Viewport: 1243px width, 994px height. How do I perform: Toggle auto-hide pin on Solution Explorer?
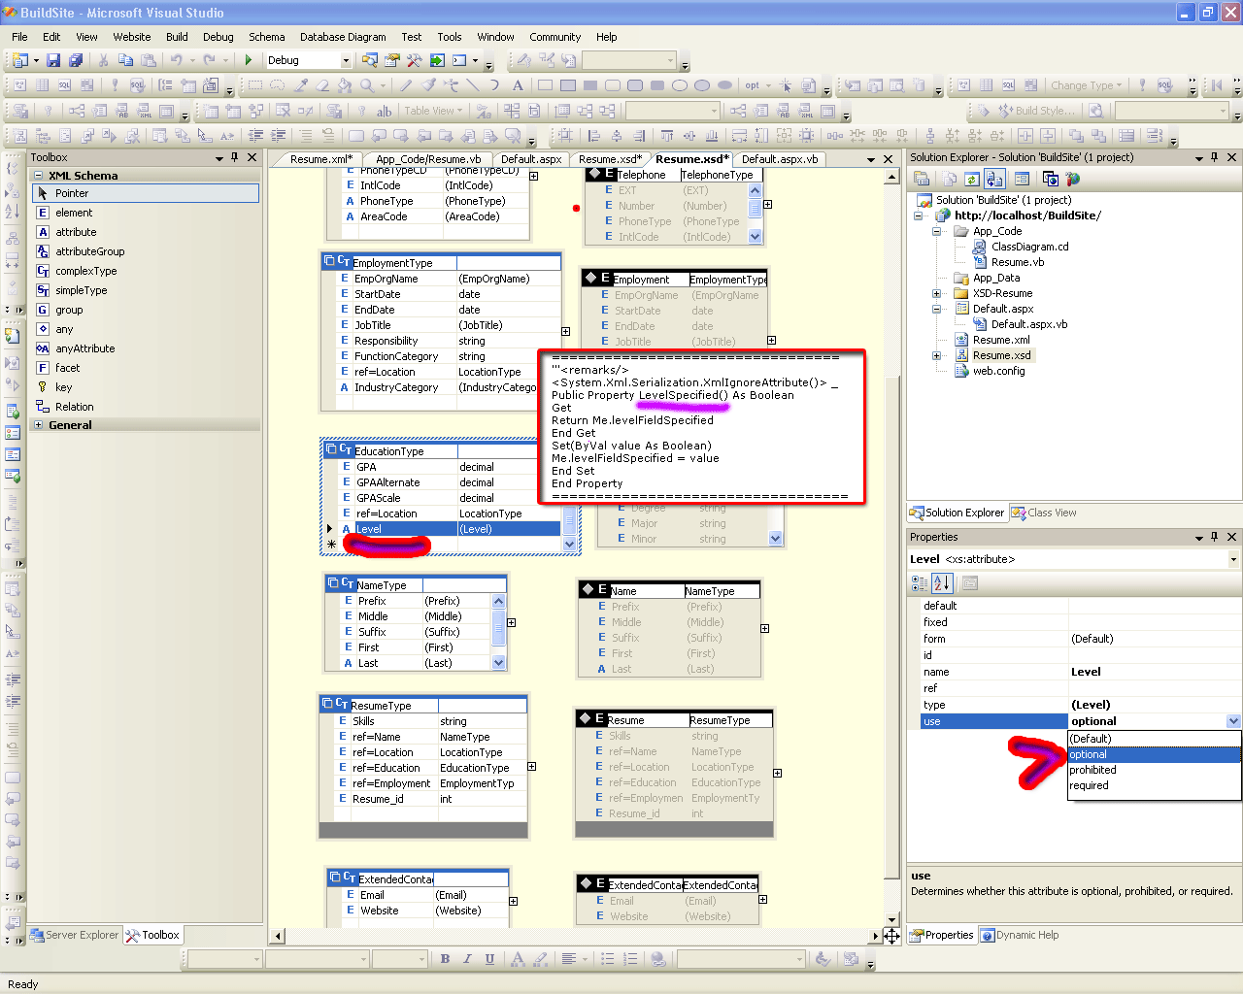[1215, 157]
